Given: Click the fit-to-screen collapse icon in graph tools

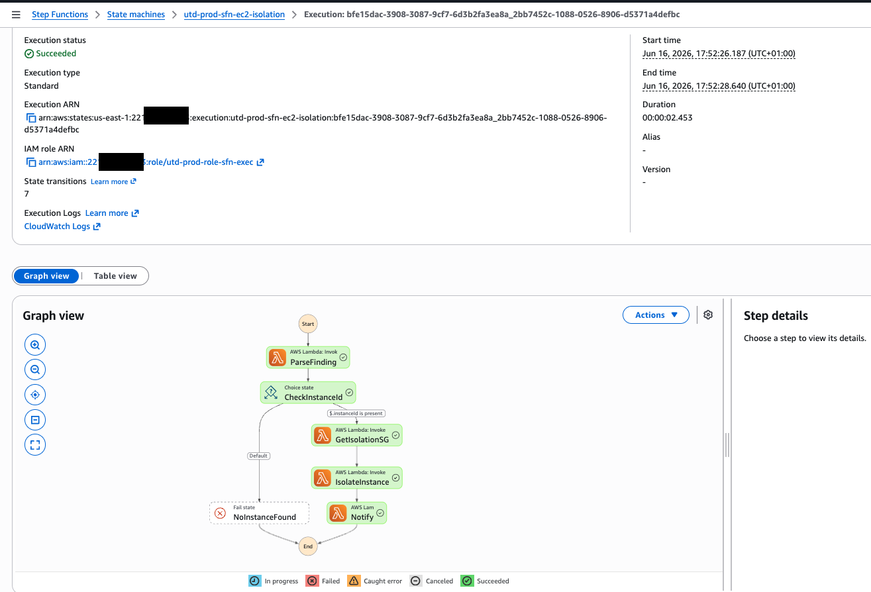Looking at the screenshot, I should click(35, 420).
